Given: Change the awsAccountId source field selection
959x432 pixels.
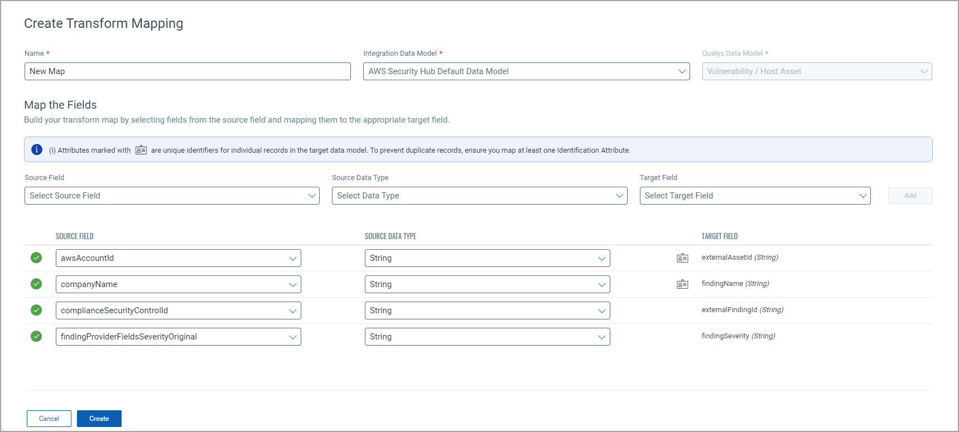Looking at the screenshot, I should tap(178, 258).
